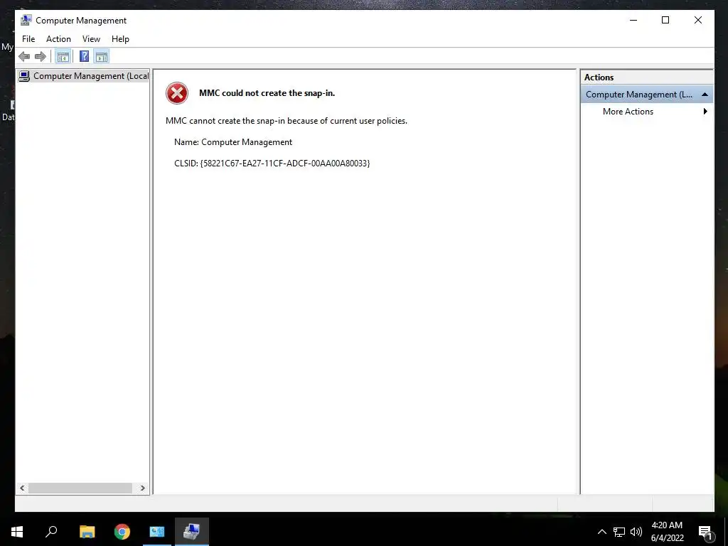
Task: Open the Server Manager taskbar icon
Action: coord(157,532)
